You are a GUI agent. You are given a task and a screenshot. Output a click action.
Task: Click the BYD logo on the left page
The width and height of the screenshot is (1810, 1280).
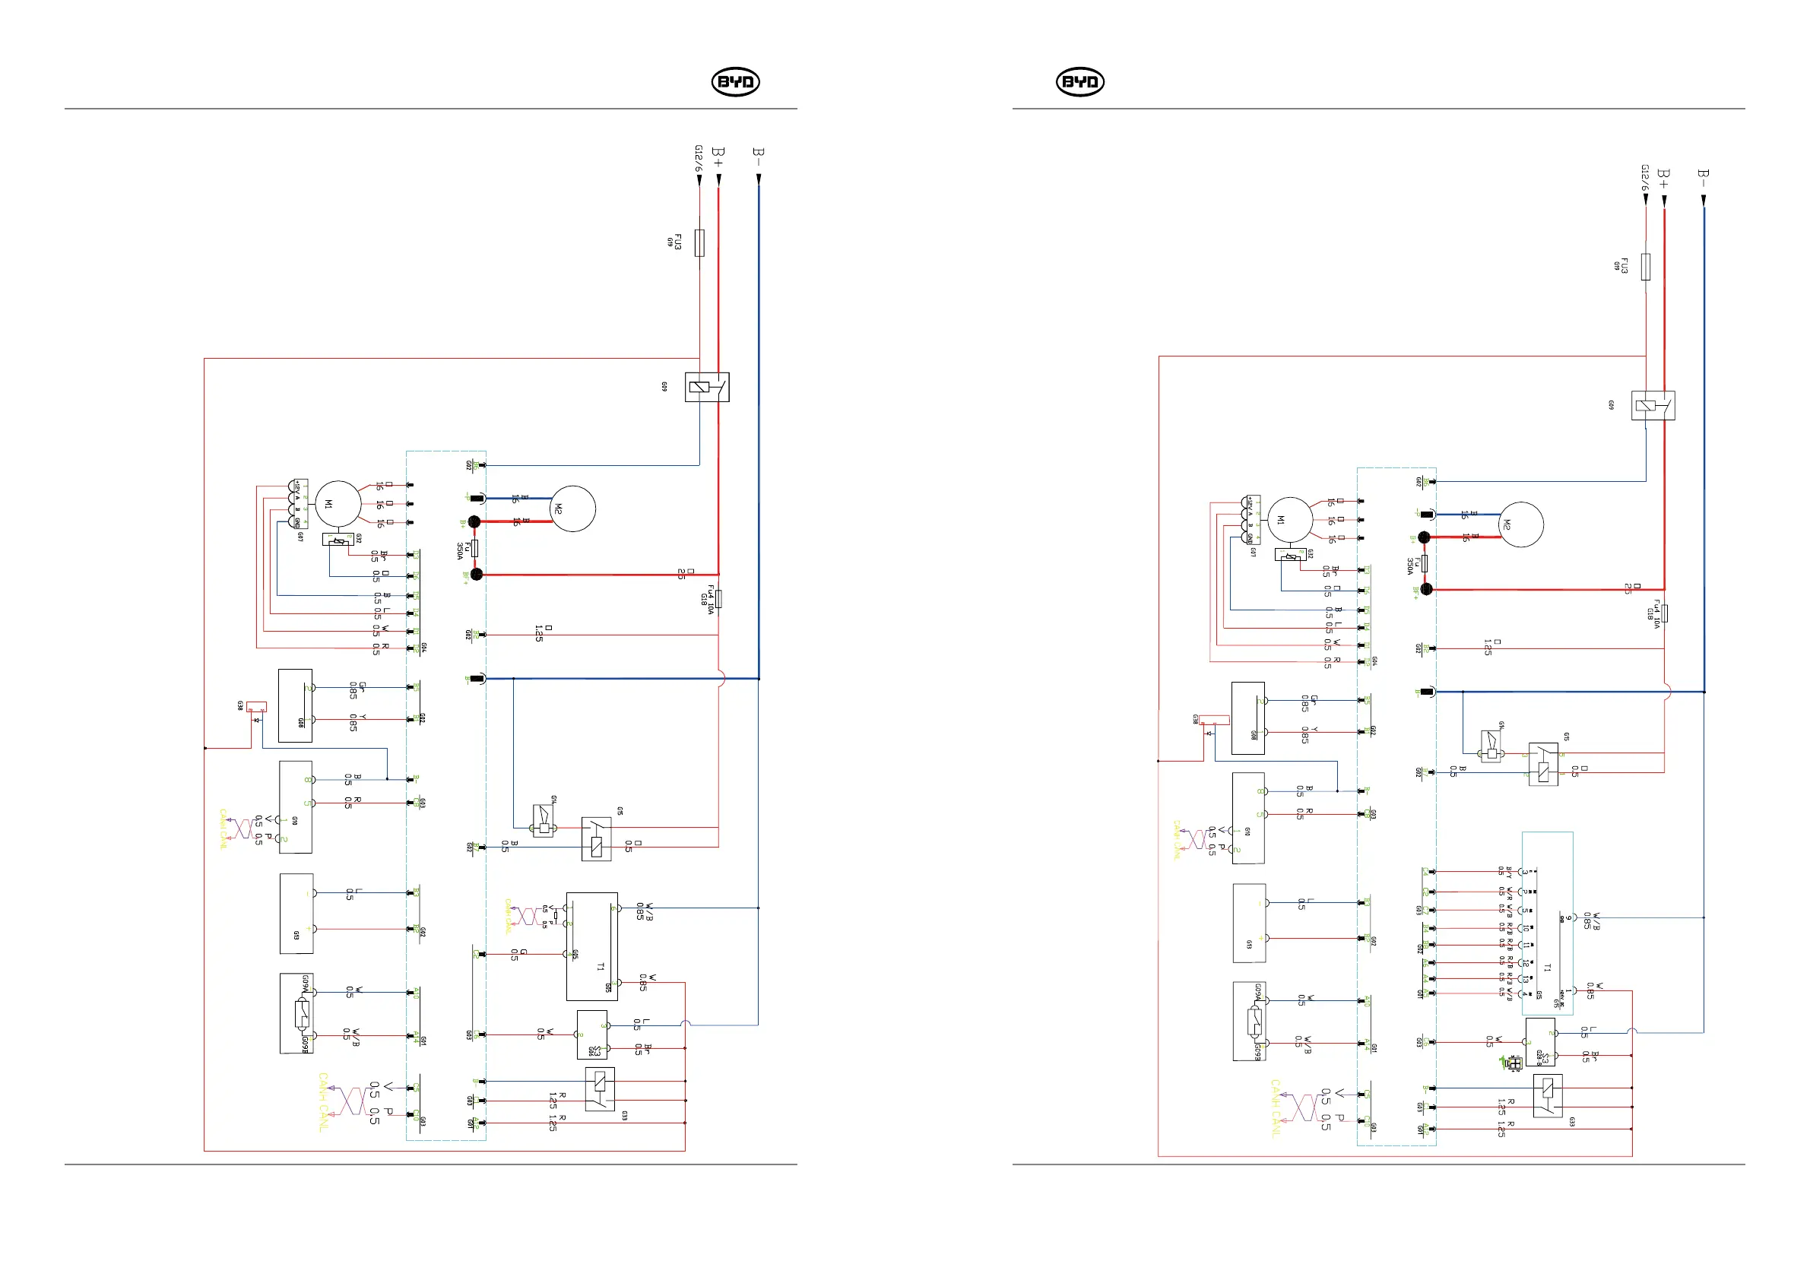click(735, 82)
